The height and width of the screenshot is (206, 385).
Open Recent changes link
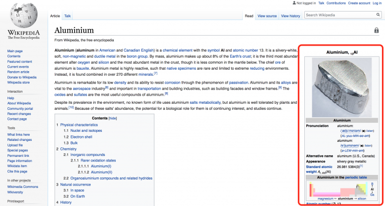[19, 114]
